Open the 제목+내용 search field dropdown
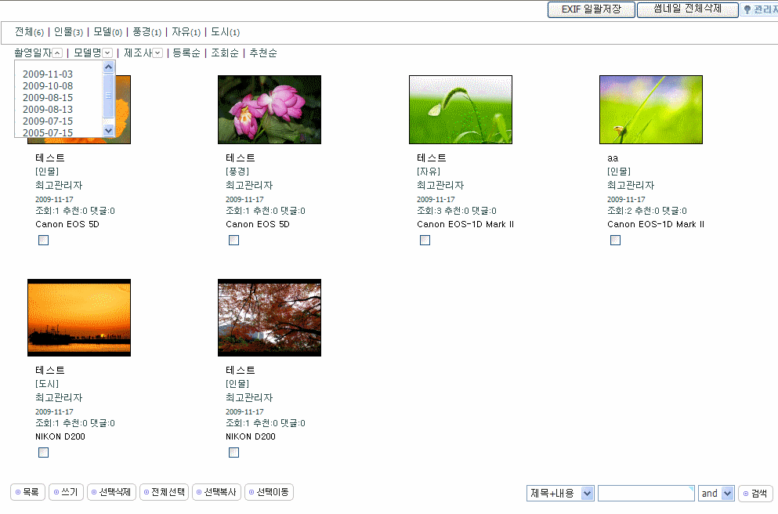Image resolution: width=778 pixels, height=514 pixels. 560,493
